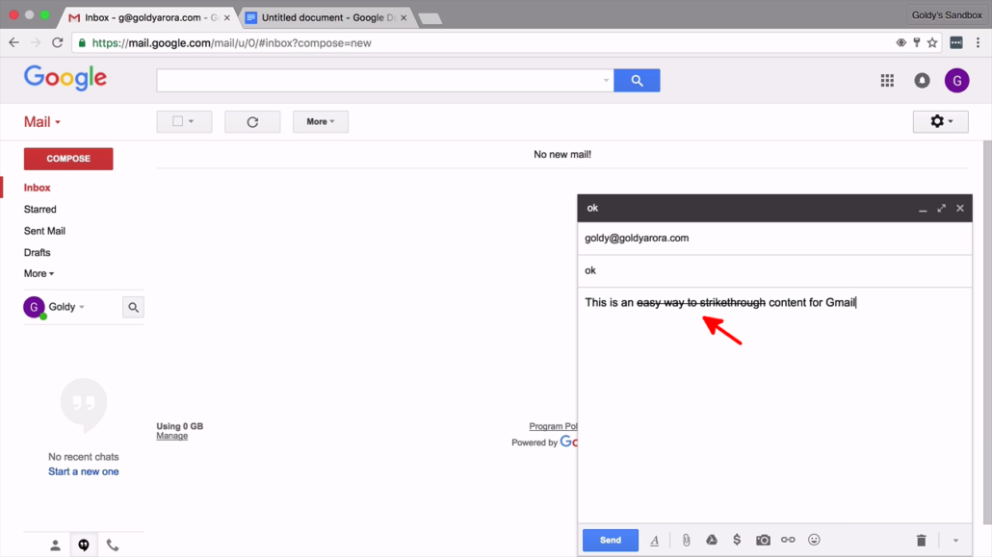The image size is (992, 557).
Task: Pop out compose to full screen
Action: coord(941,208)
